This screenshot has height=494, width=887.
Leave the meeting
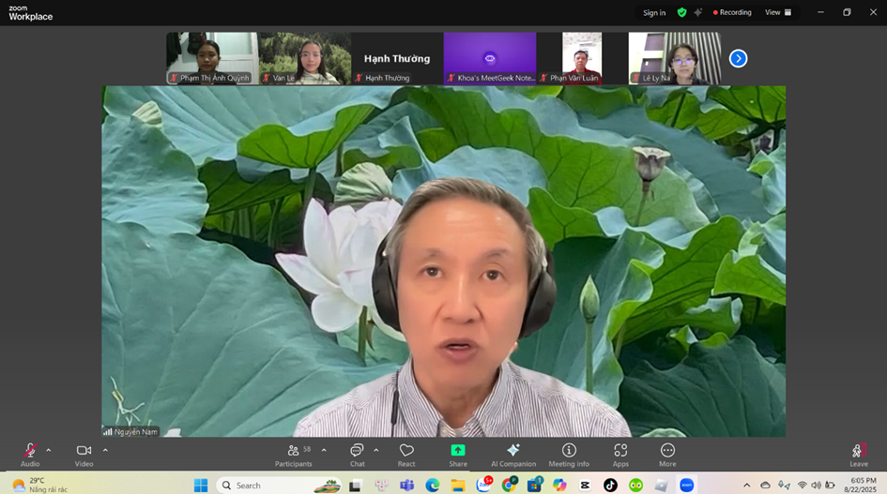(x=858, y=453)
